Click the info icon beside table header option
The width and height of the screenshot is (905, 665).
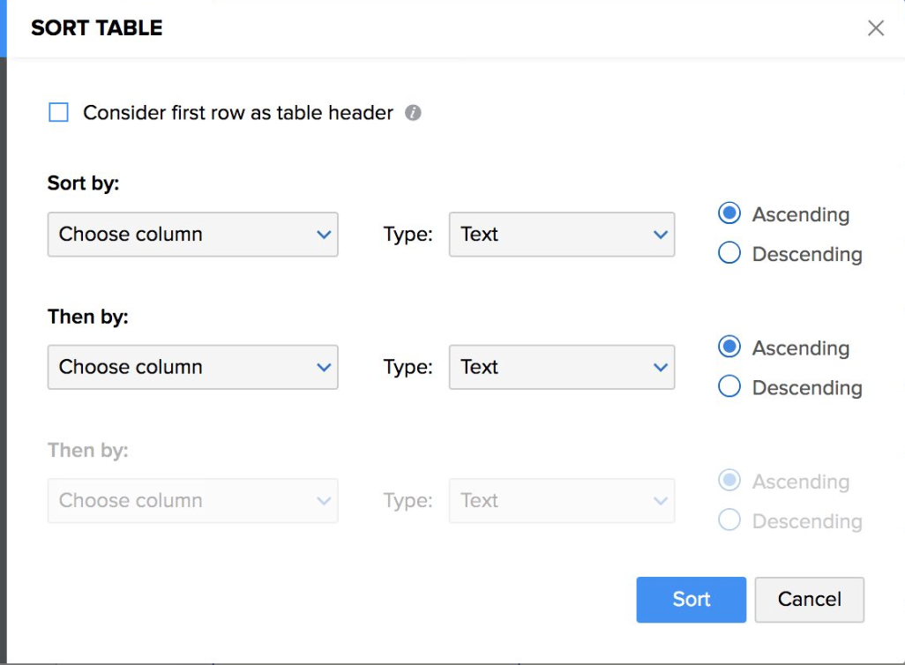(x=413, y=113)
